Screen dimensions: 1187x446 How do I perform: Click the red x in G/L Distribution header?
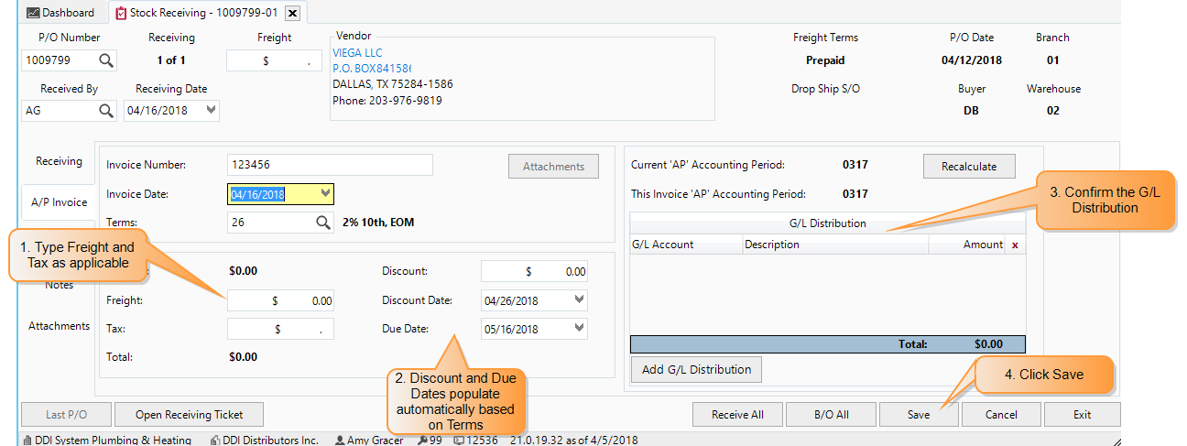(1015, 245)
